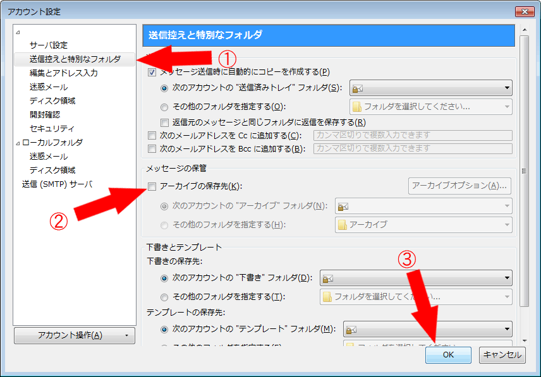The image size is (541, 377).
Task: Select ローカルフォルダ in the tree
Action: [x=52, y=142]
